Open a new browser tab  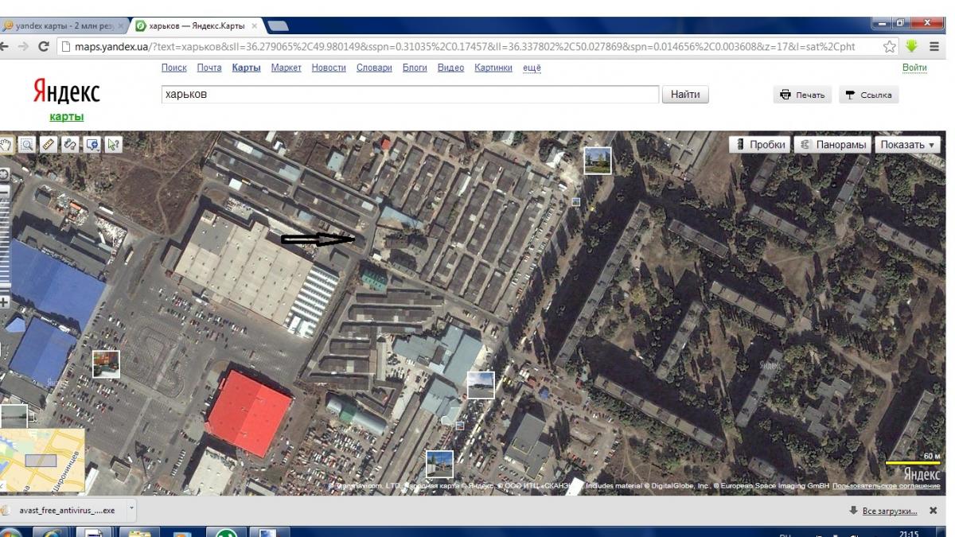pyautogui.click(x=279, y=26)
